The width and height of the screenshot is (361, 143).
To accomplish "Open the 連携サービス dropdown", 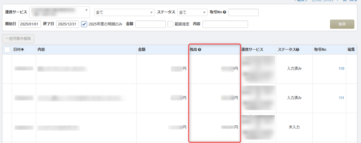I will pos(59,12).
